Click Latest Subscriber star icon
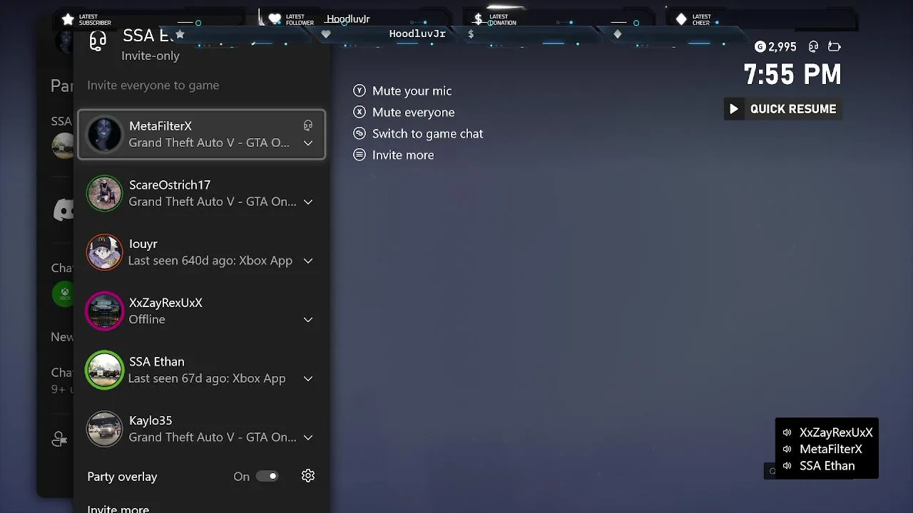 tap(68, 19)
